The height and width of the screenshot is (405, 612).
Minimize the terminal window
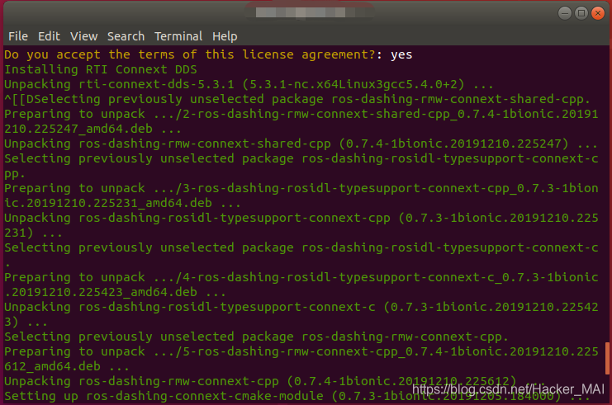tap(564, 13)
